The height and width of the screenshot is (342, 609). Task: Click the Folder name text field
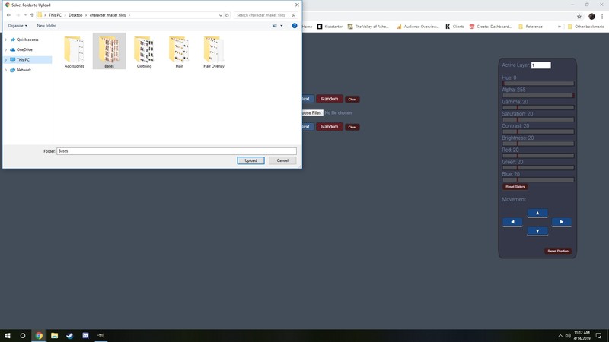[x=177, y=151]
